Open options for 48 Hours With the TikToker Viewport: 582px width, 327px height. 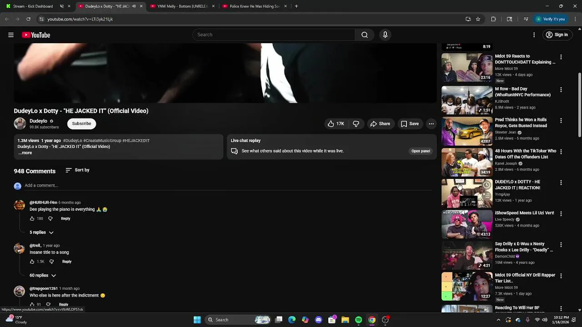[561, 152]
